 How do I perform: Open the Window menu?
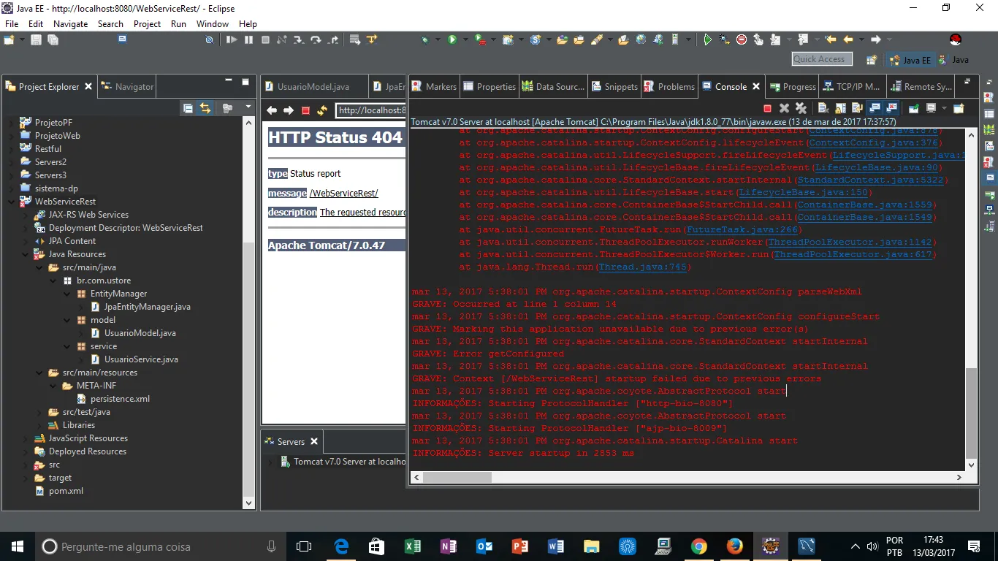212,23
